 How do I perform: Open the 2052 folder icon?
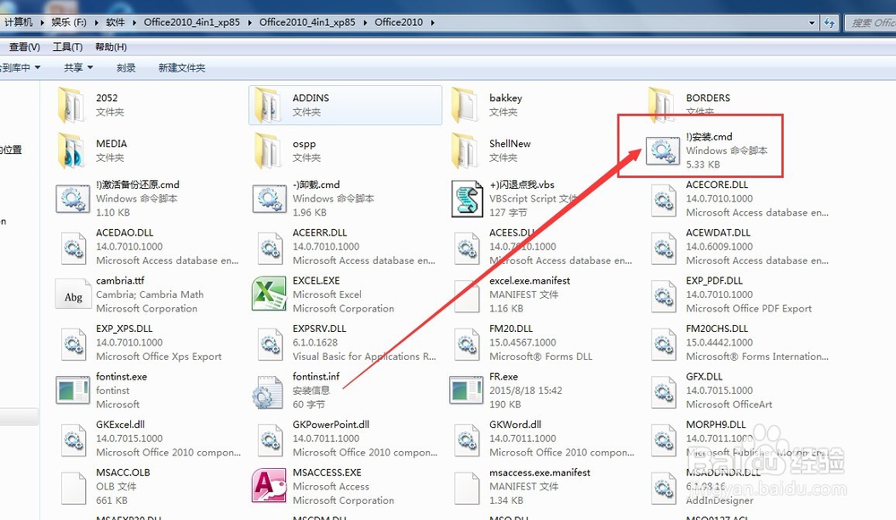click(x=71, y=105)
